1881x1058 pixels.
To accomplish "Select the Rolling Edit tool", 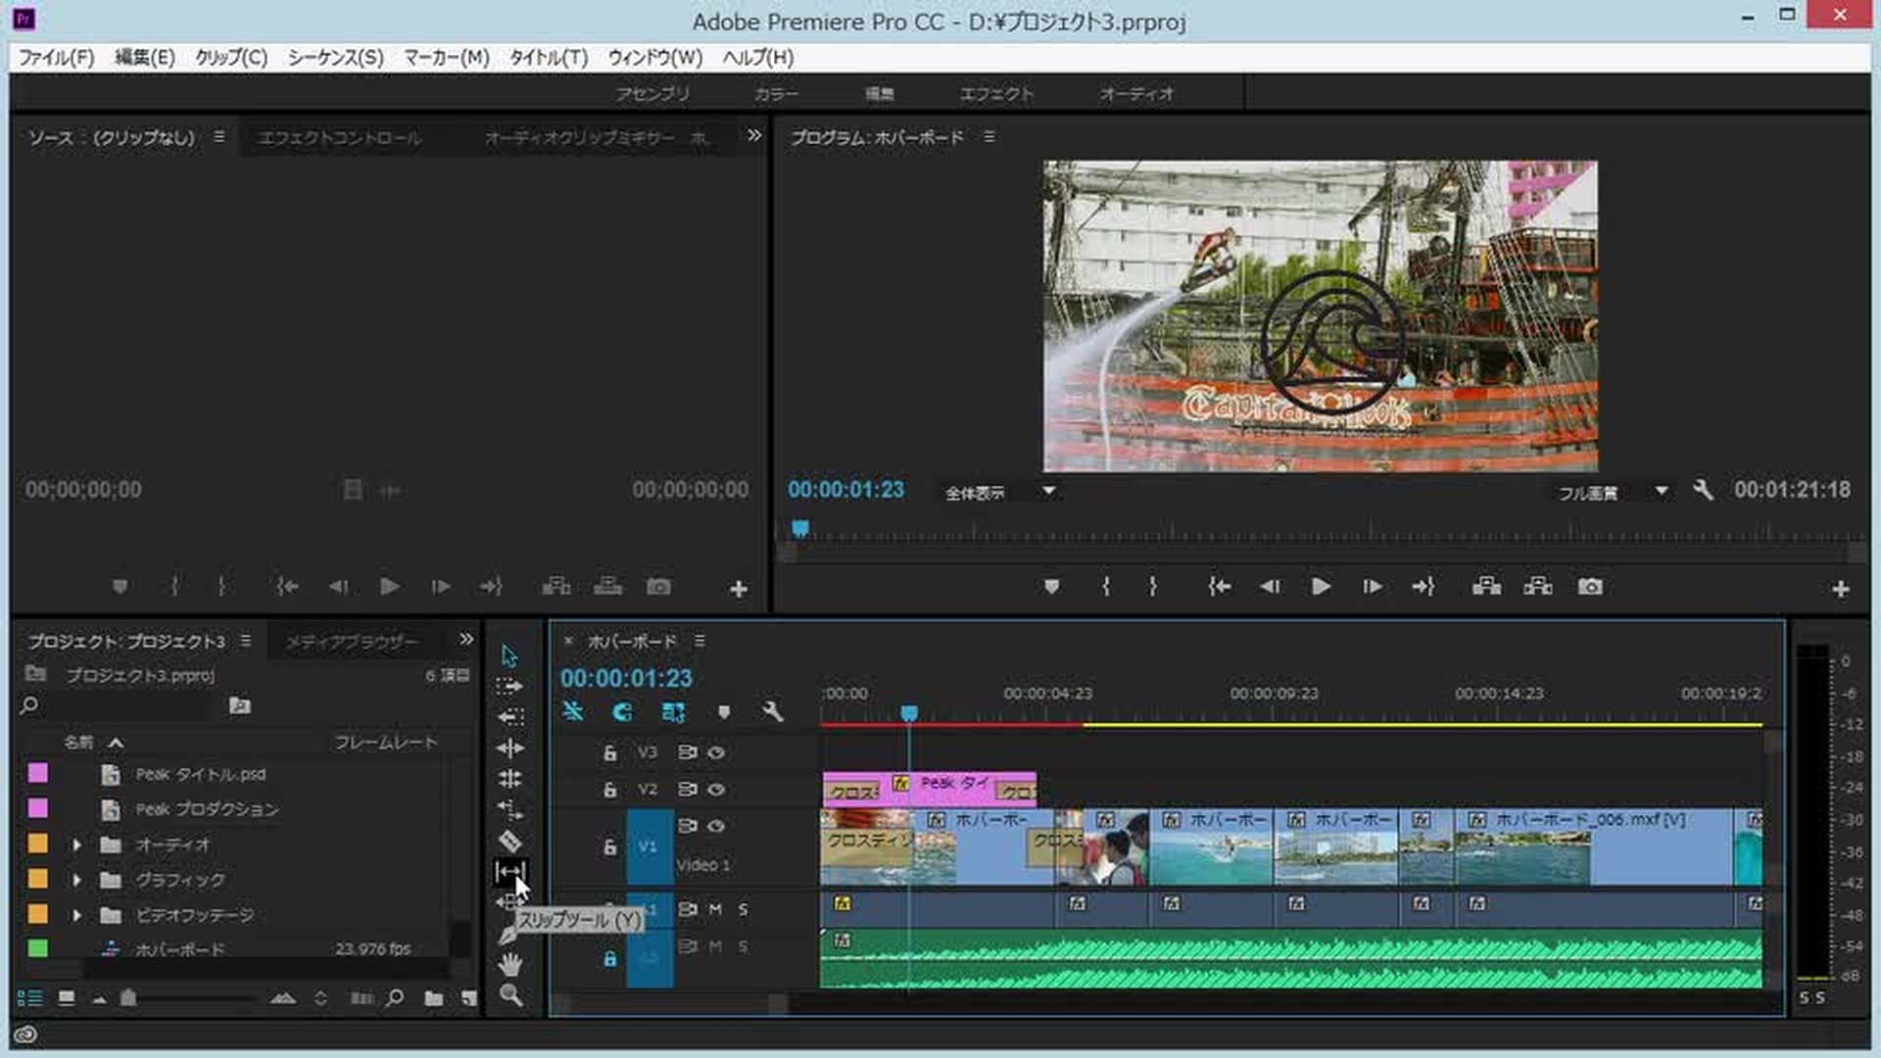I will [x=509, y=779].
